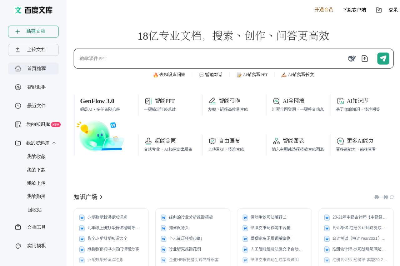400x266 pixels.
Task: Click the file upload icon in search box
Action: click(x=365, y=59)
